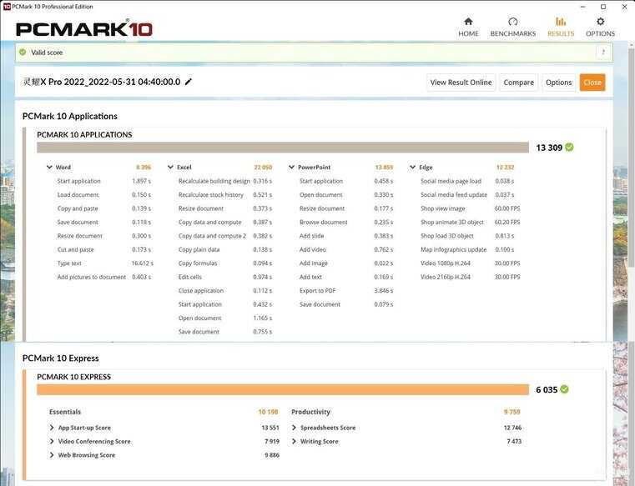Click the 'Type text' row in Word
This screenshot has height=486, width=635.
coord(105,263)
